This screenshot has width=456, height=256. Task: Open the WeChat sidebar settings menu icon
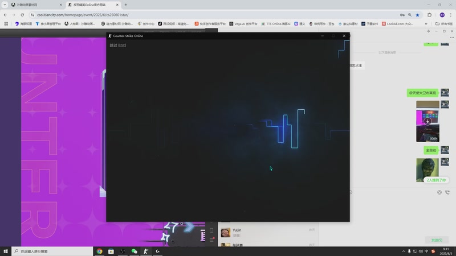(211, 240)
